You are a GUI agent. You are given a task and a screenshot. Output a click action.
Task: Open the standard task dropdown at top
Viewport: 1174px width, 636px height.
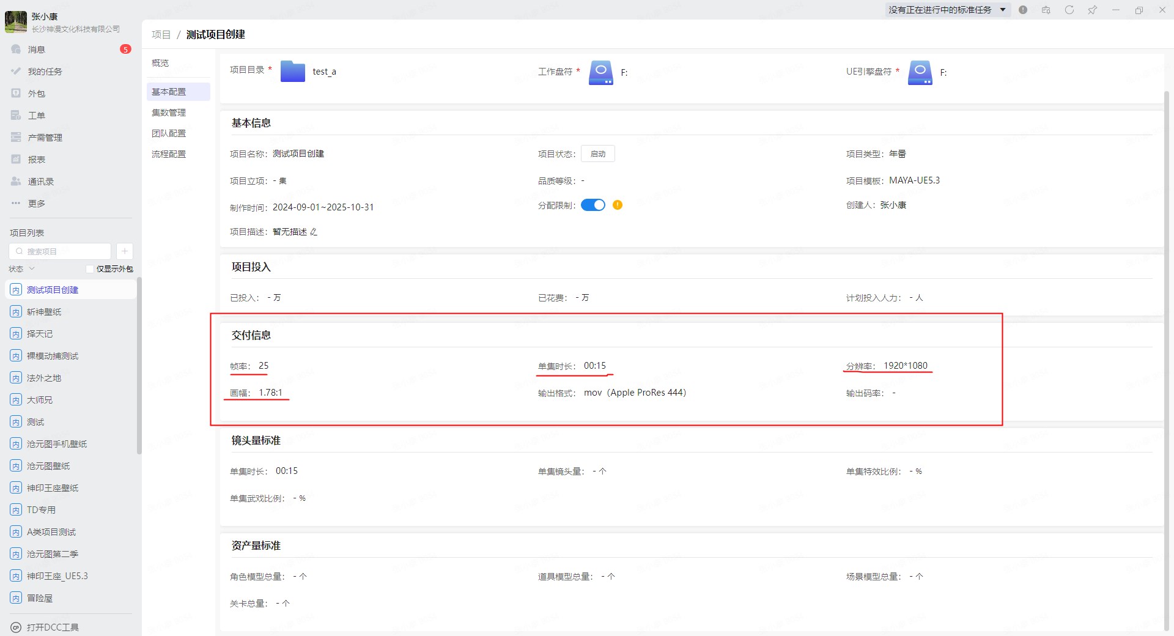pyautogui.click(x=947, y=10)
